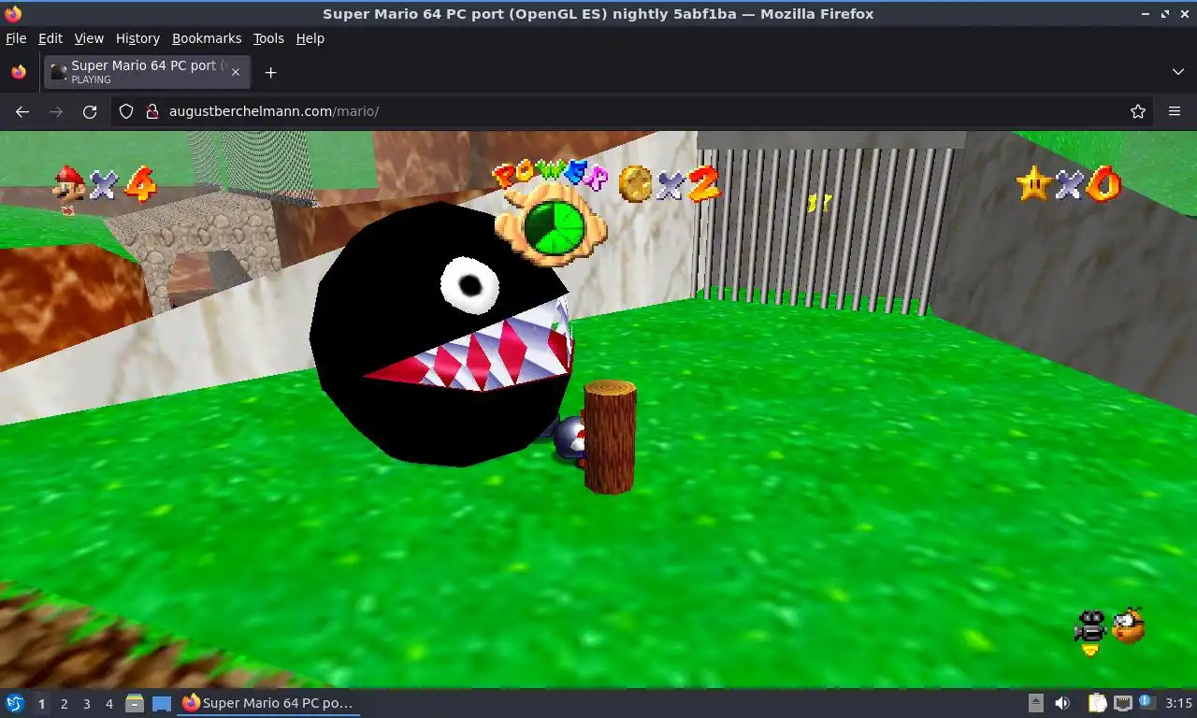This screenshot has width=1197, height=718.
Task: Click the wooden stake post
Action: (610, 437)
